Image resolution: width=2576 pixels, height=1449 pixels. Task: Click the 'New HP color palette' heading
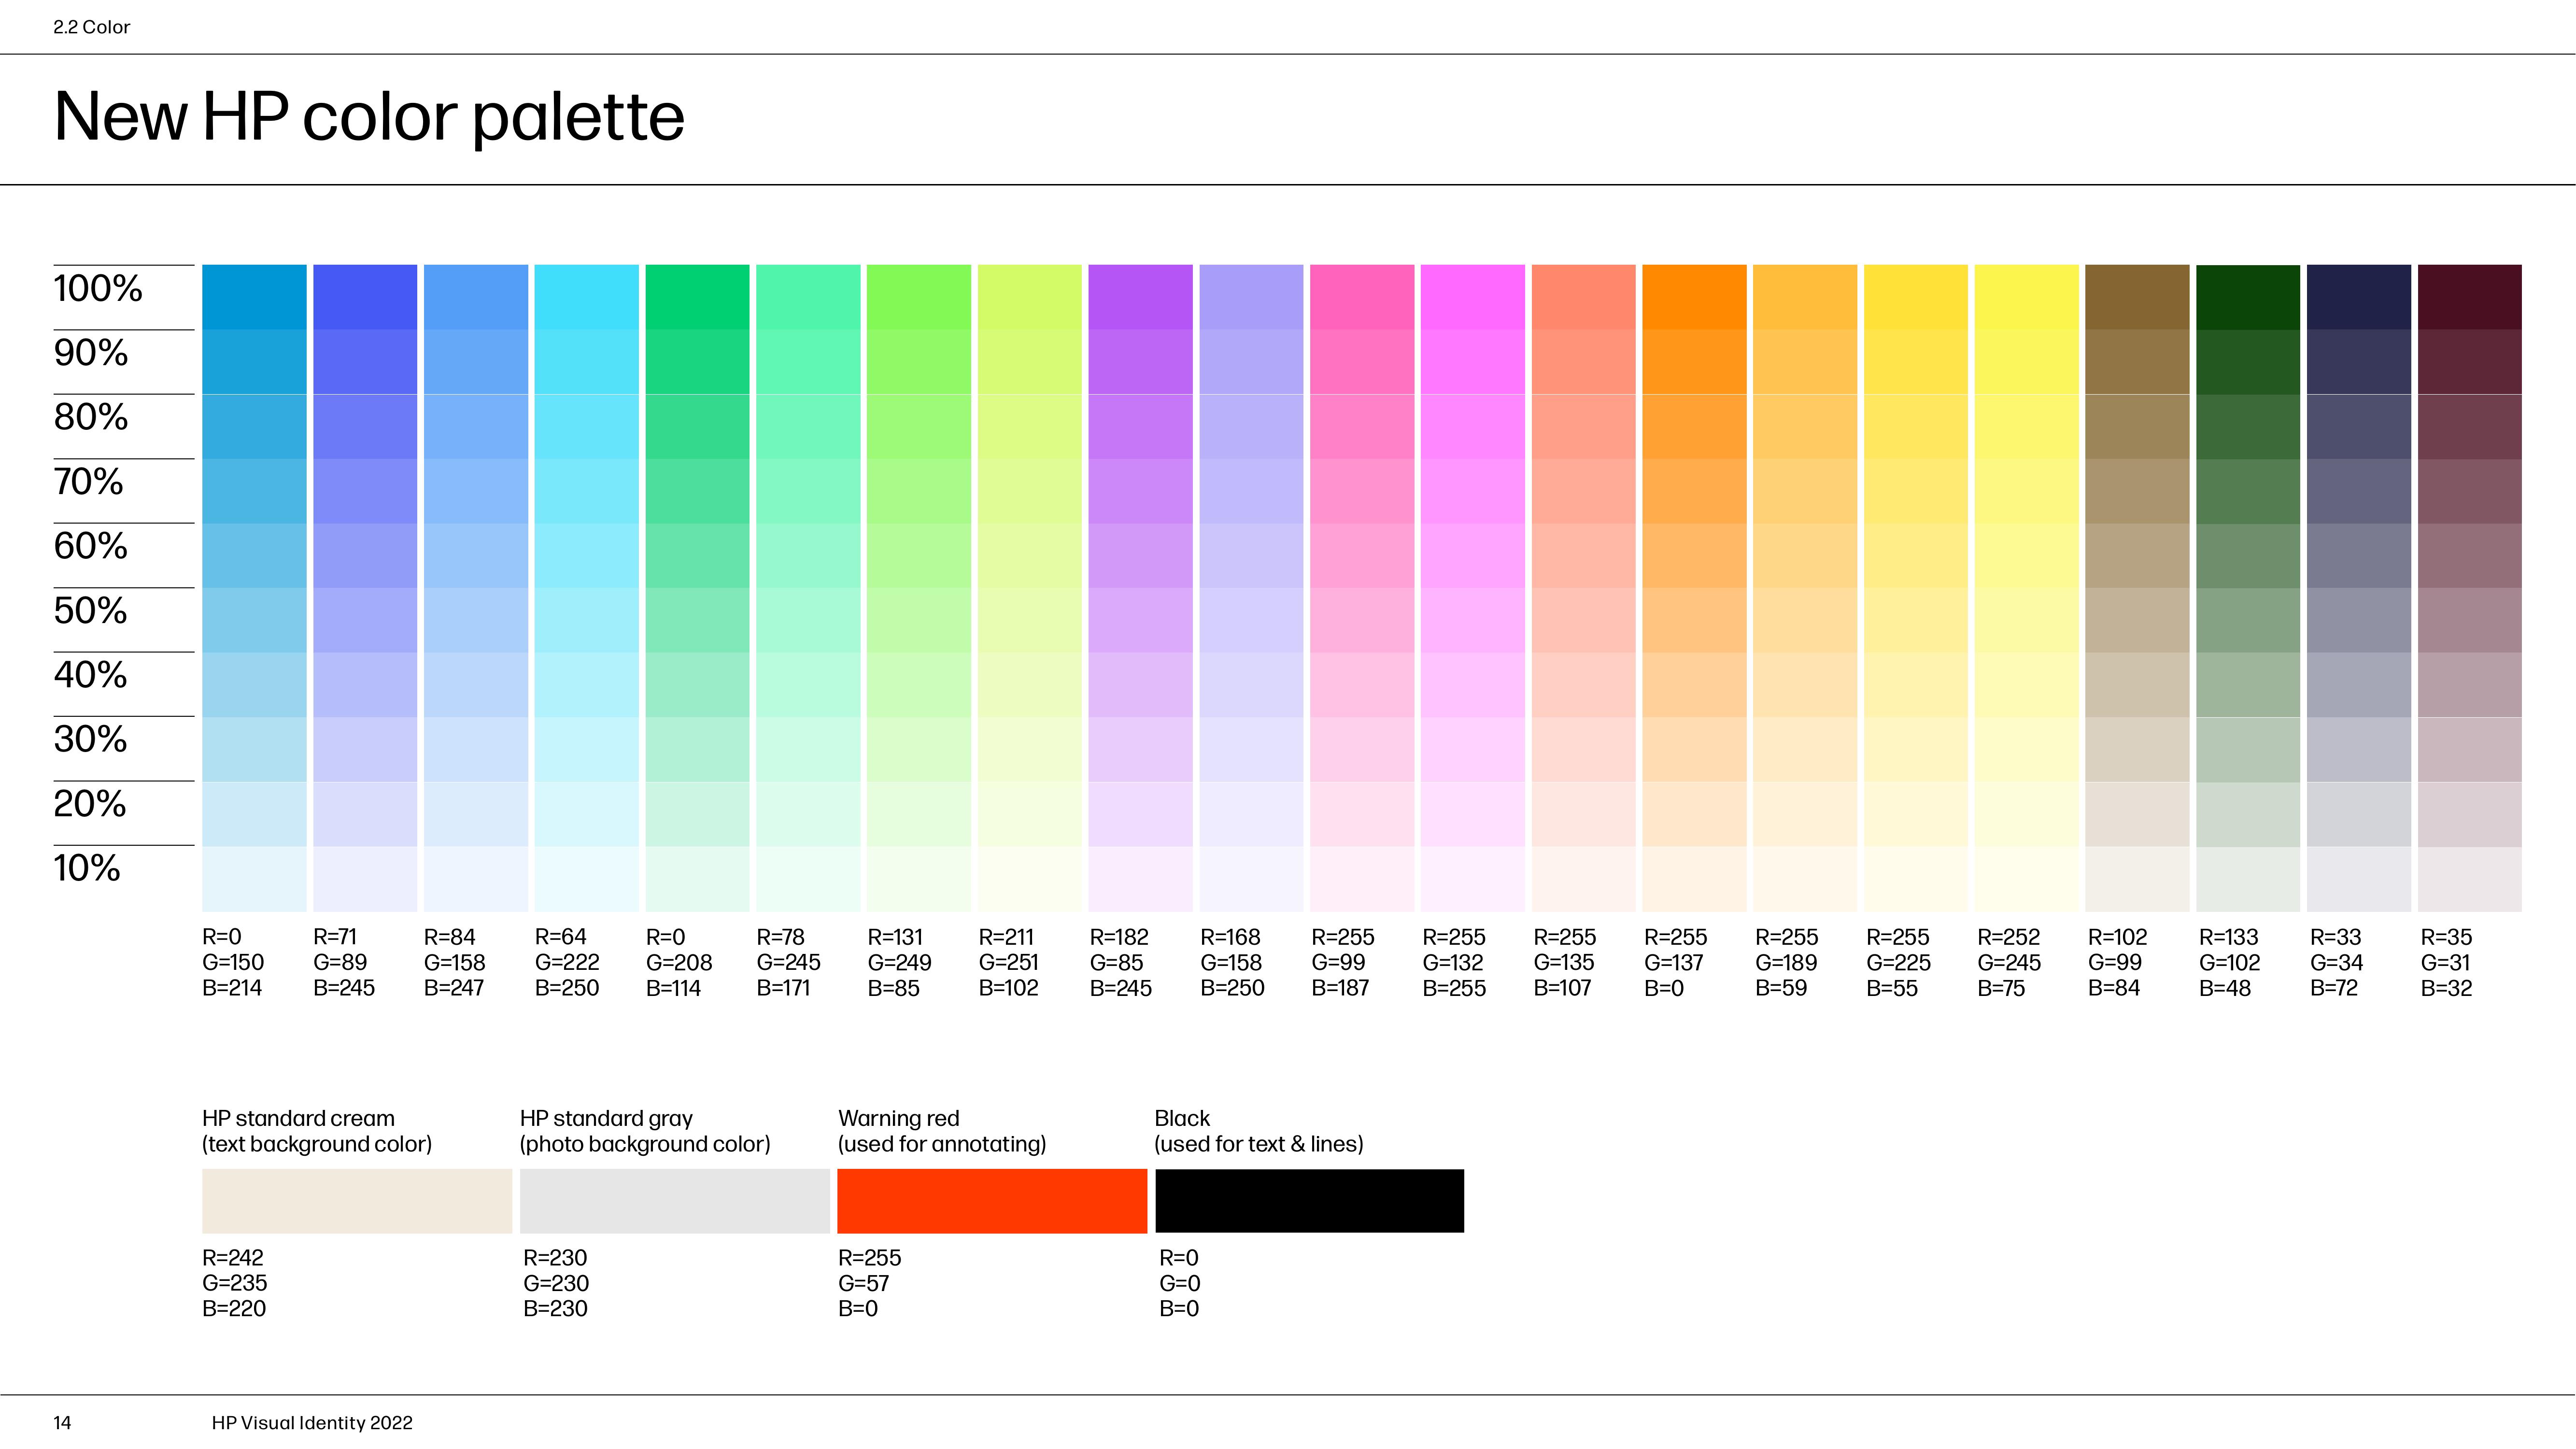(369, 118)
